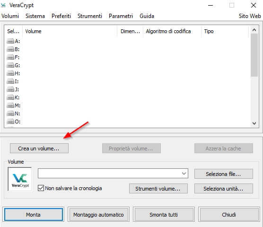Image resolution: width=263 pixels, height=227 pixels.
Task: Open the Guida menu
Action: click(147, 16)
